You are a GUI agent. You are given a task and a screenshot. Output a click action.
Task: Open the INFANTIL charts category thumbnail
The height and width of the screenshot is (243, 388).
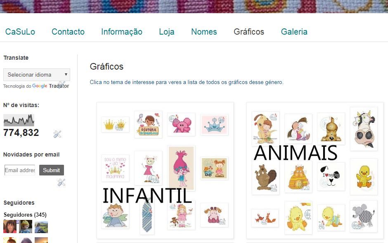(165, 171)
